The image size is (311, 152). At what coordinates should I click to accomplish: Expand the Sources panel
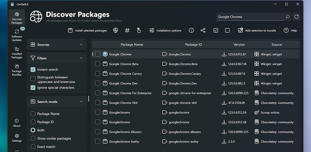[x=81, y=45]
